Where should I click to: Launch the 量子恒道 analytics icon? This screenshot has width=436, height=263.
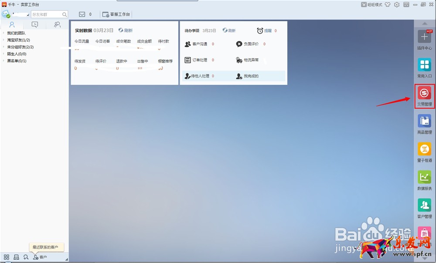pyautogui.click(x=424, y=149)
